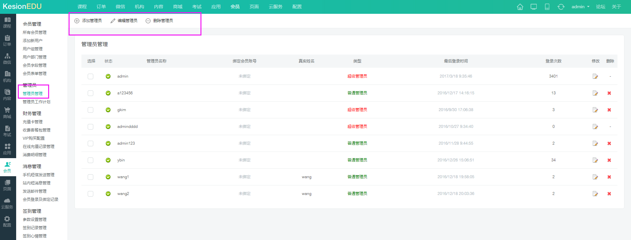Viewport: 631px width, 240px height.
Task: Open 所有会员管理 in sidebar
Action: point(35,33)
